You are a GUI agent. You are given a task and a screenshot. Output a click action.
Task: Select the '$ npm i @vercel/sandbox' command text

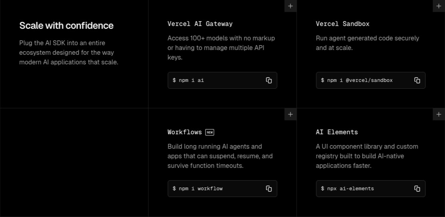(357, 80)
